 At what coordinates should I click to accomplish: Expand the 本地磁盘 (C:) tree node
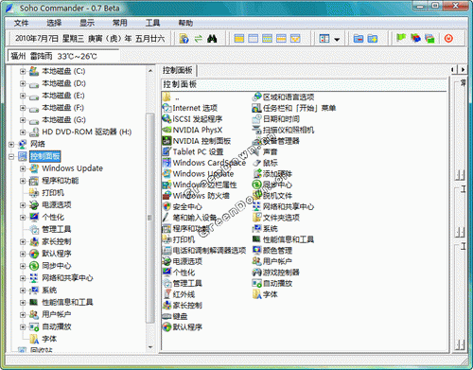click(x=23, y=71)
